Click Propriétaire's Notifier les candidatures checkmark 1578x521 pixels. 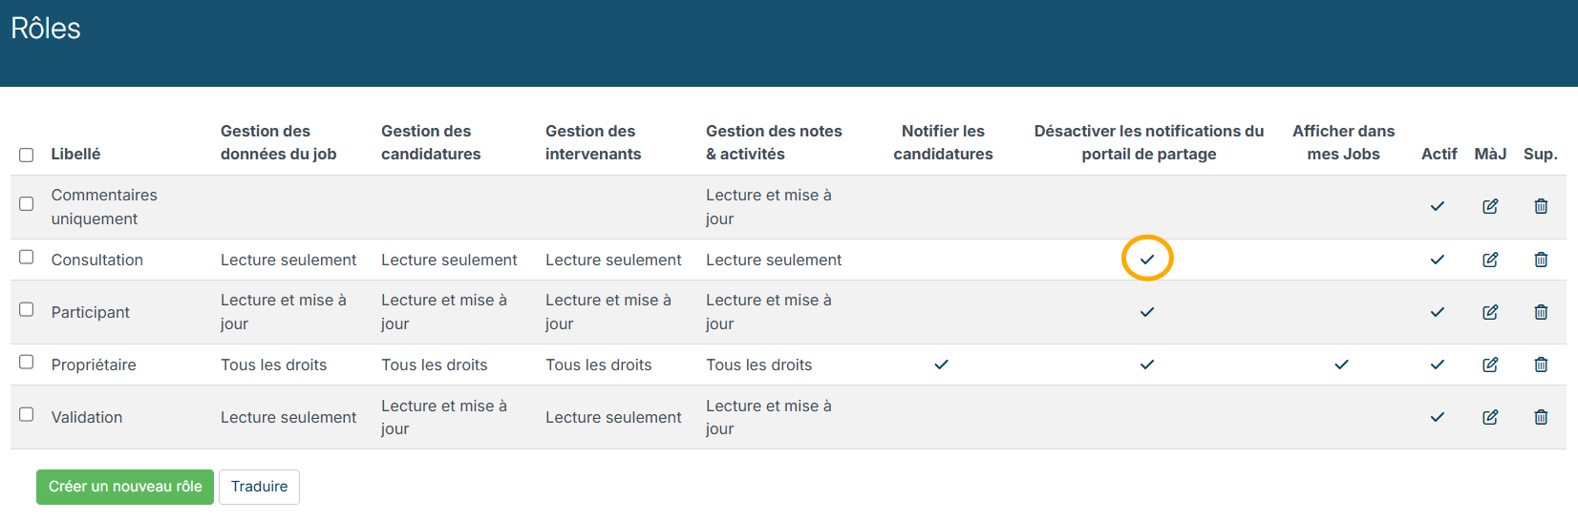942,365
